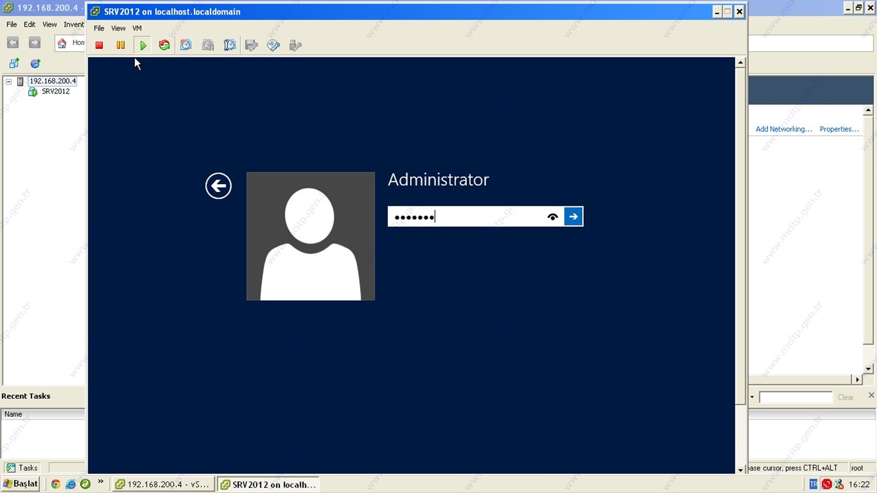877x493 pixels.
Task: Click the Name column header in Recent Tasks
Action: coord(43,414)
